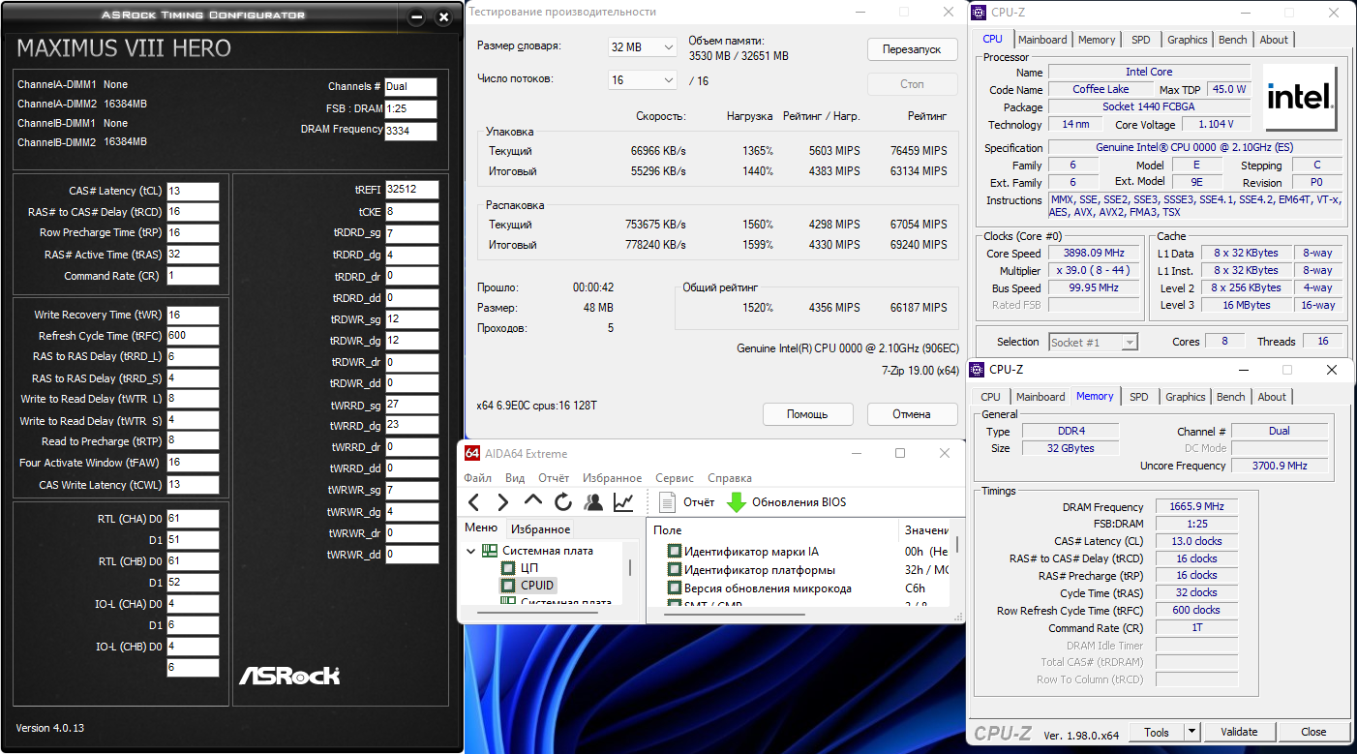Click the Отчёт report page icon
Screen dimensions: 1357x754
[667, 502]
